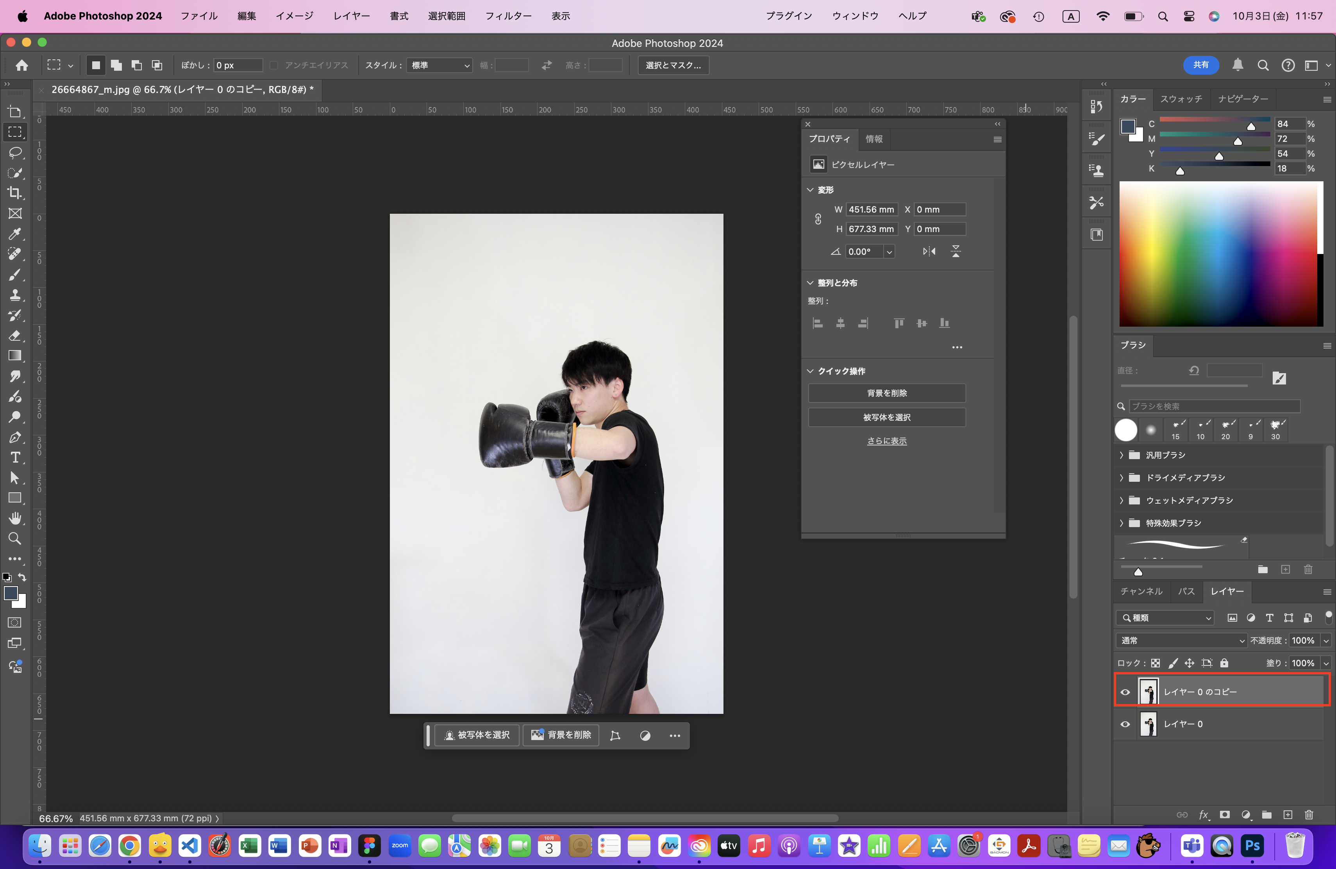
Task: Toggle visibility of レイヤー 0 layer
Action: 1125,724
